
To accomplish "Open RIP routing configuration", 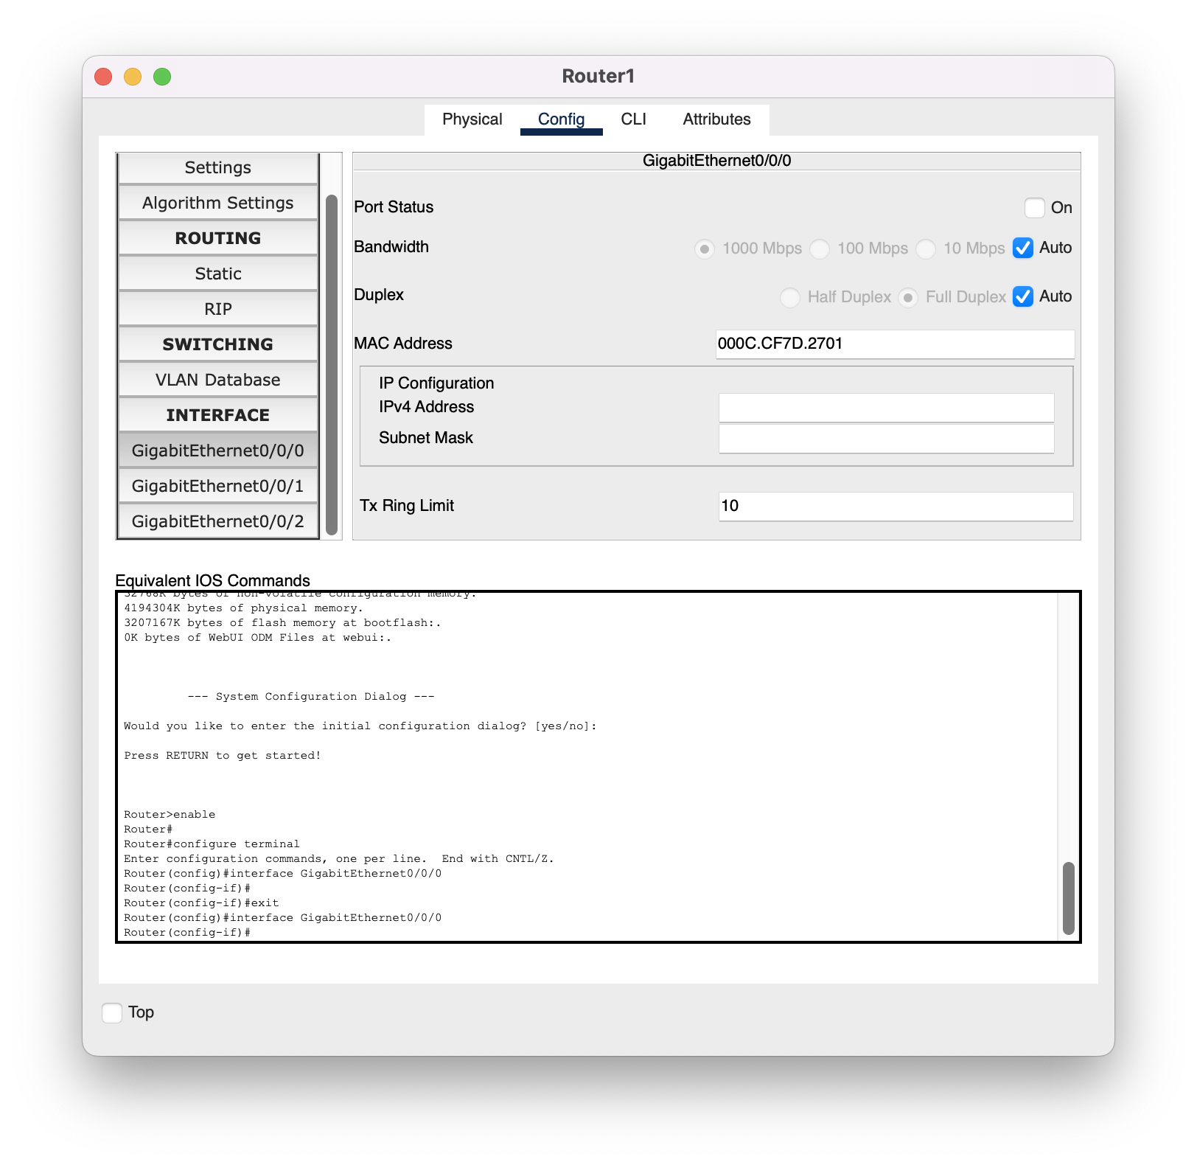I will point(218,310).
